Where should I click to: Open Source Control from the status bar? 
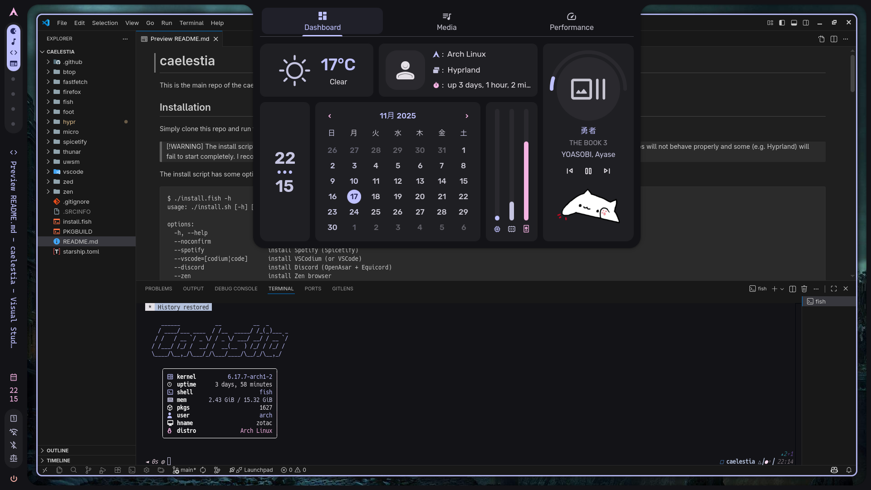pos(88,470)
